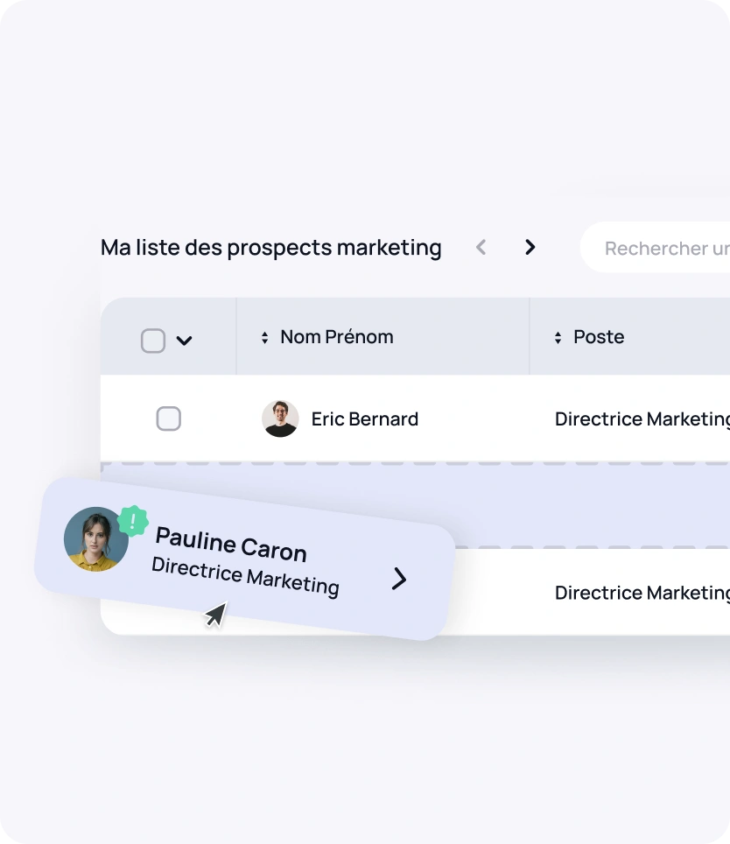Open Pauline Caron card chevron arrow

coord(398,579)
